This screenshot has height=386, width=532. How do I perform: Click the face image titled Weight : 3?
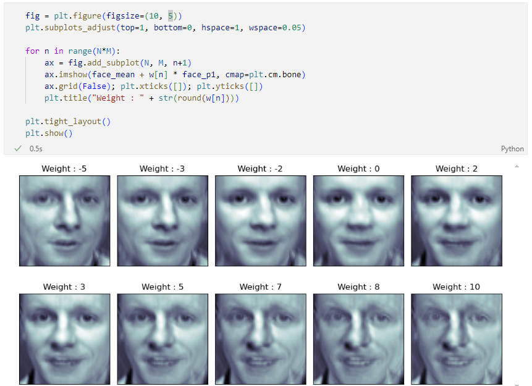(65, 339)
